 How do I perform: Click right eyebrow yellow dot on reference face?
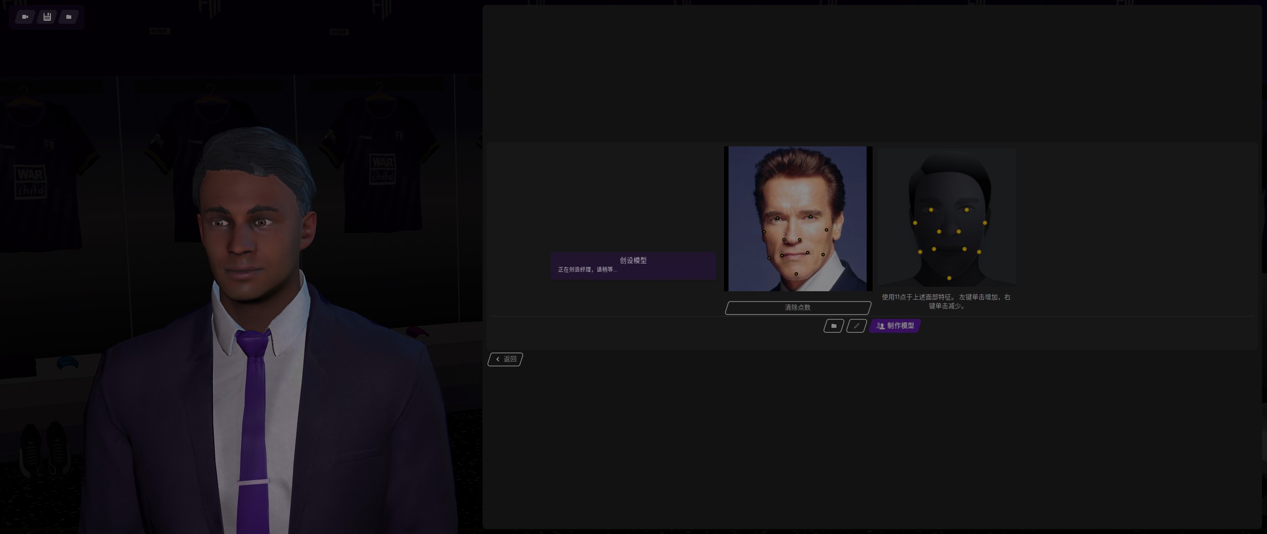tap(967, 210)
